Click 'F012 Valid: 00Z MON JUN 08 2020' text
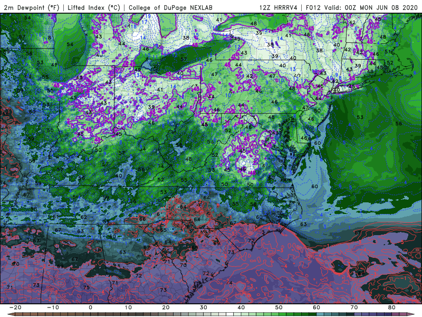Viewport: 422px width, 317px height. 361,8
